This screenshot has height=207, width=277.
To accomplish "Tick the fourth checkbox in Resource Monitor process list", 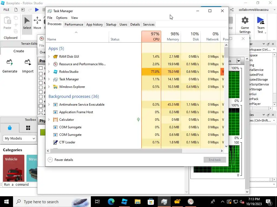I will [41, 83].
